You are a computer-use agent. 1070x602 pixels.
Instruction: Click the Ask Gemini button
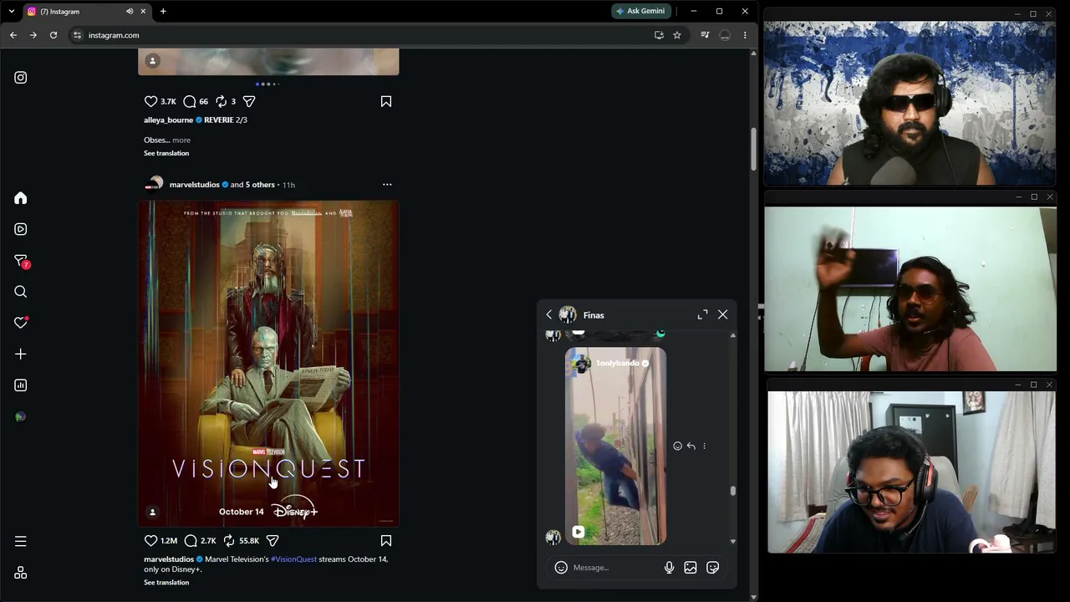tap(641, 12)
